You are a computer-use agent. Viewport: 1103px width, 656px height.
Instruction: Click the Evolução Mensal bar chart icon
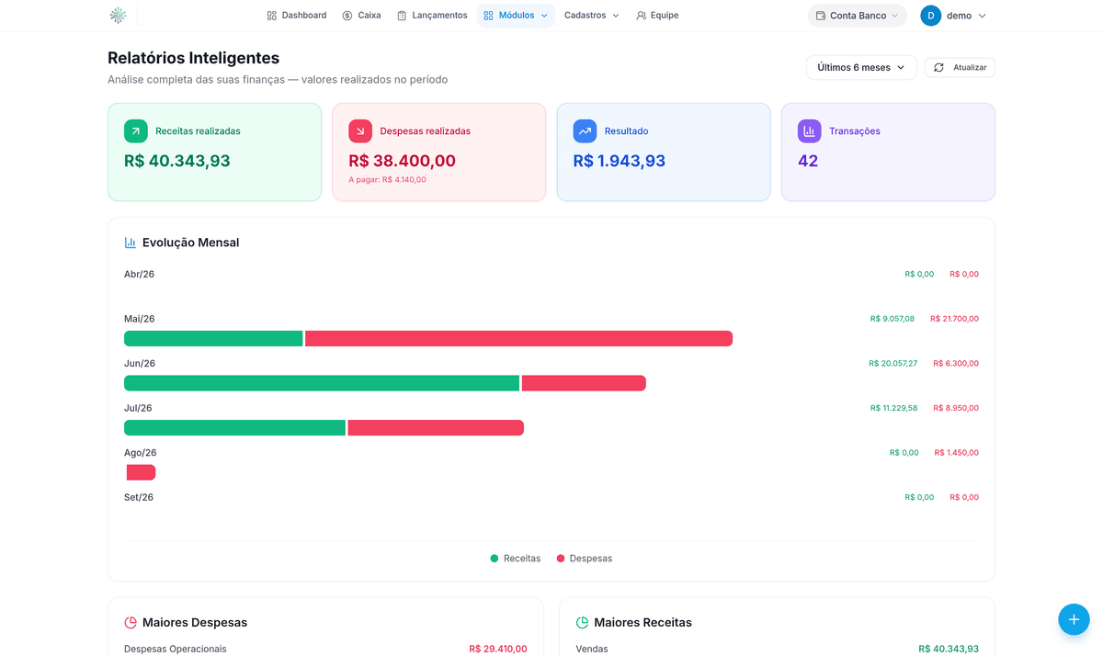pyautogui.click(x=131, y=243)
